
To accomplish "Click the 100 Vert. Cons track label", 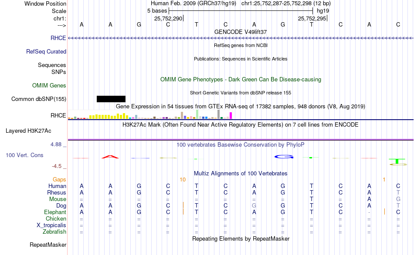I will coord(24,155).
